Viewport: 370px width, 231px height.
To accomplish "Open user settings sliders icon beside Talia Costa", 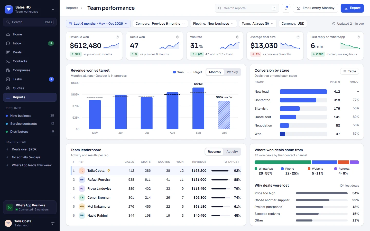I will pyautogui.click(x=53, y=223).
